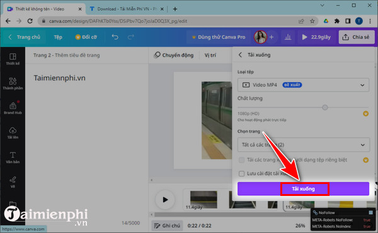Open Ghi chú notes button
378x233 pixels.
168,225
